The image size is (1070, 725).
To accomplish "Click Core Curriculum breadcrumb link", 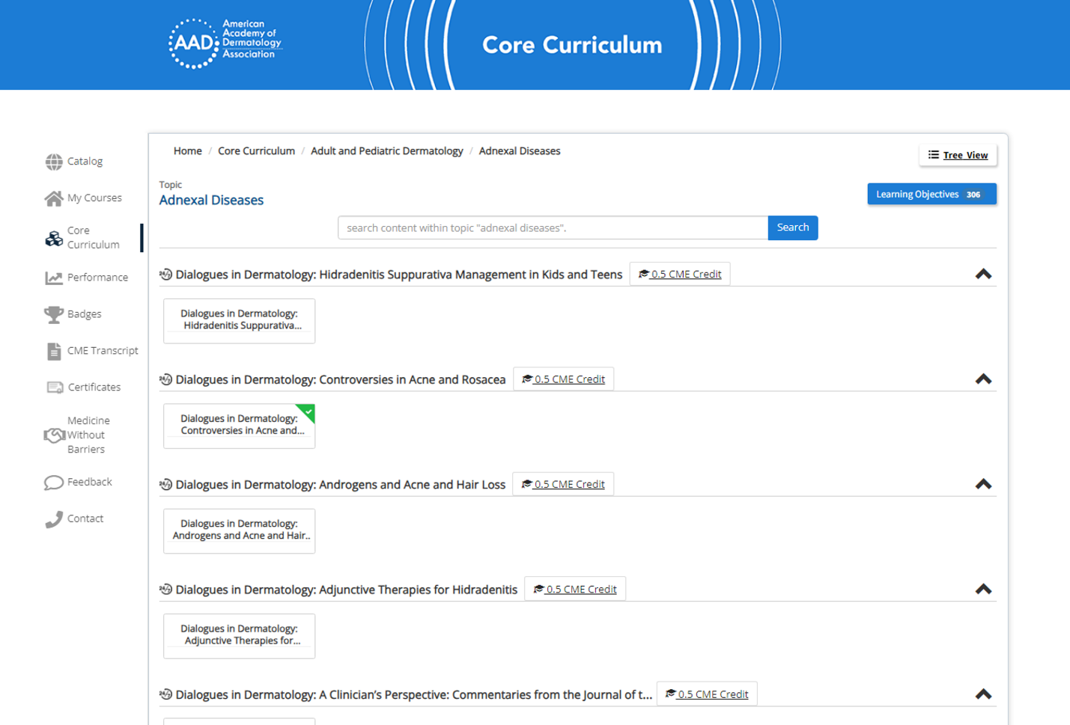I will [x=256, y=151].
